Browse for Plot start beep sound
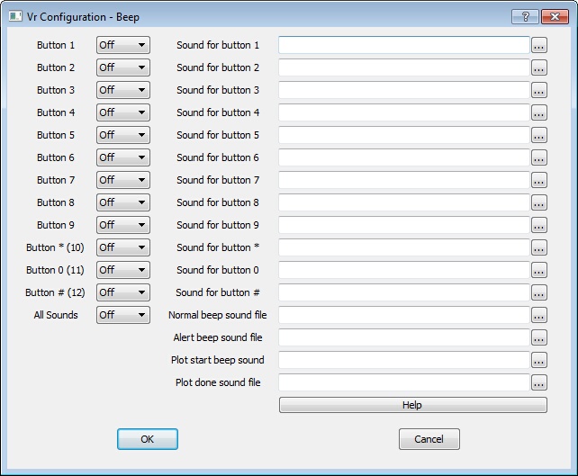 coord(539,360)
